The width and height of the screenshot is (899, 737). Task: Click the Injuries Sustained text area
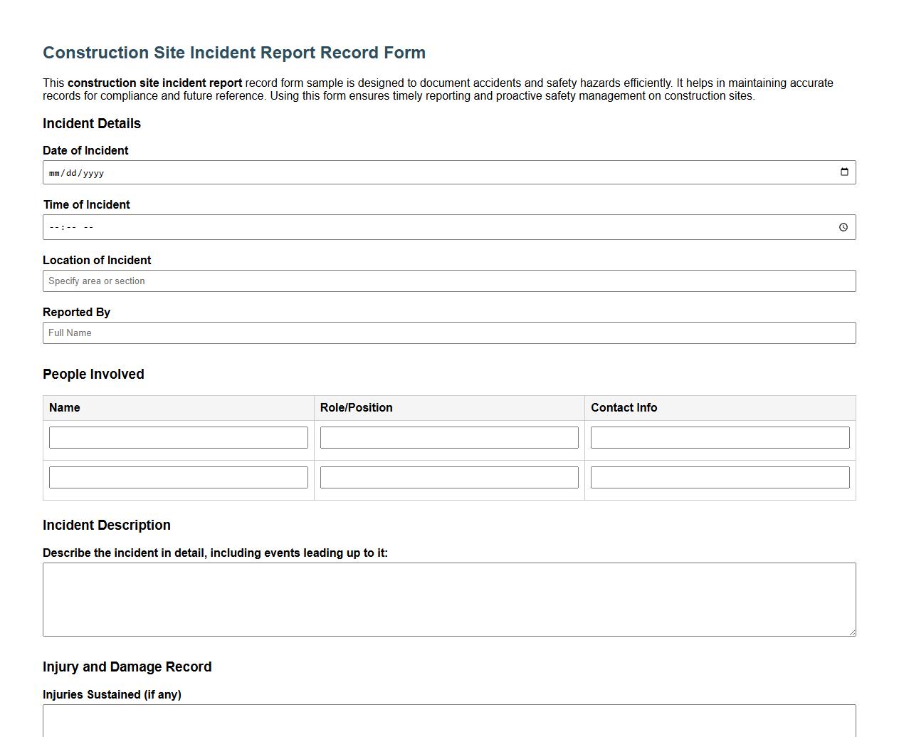pyautogui.click(x=448, y=723)
